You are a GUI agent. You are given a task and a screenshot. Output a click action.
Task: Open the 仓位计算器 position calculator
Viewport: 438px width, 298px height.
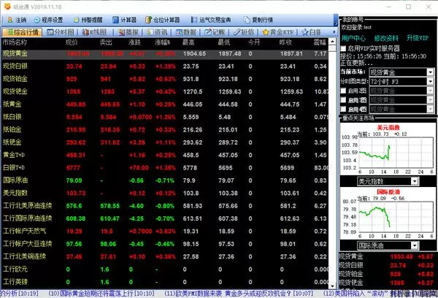(163, 20)
